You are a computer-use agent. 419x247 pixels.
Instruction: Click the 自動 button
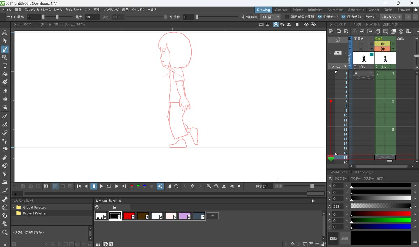[x=333, y=238]
